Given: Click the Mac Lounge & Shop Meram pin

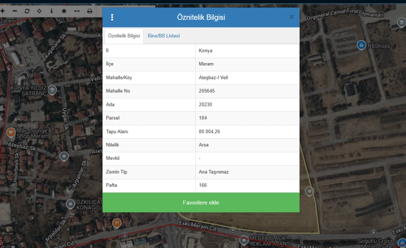Looking at the screenshot, I should tap(11, 133).
